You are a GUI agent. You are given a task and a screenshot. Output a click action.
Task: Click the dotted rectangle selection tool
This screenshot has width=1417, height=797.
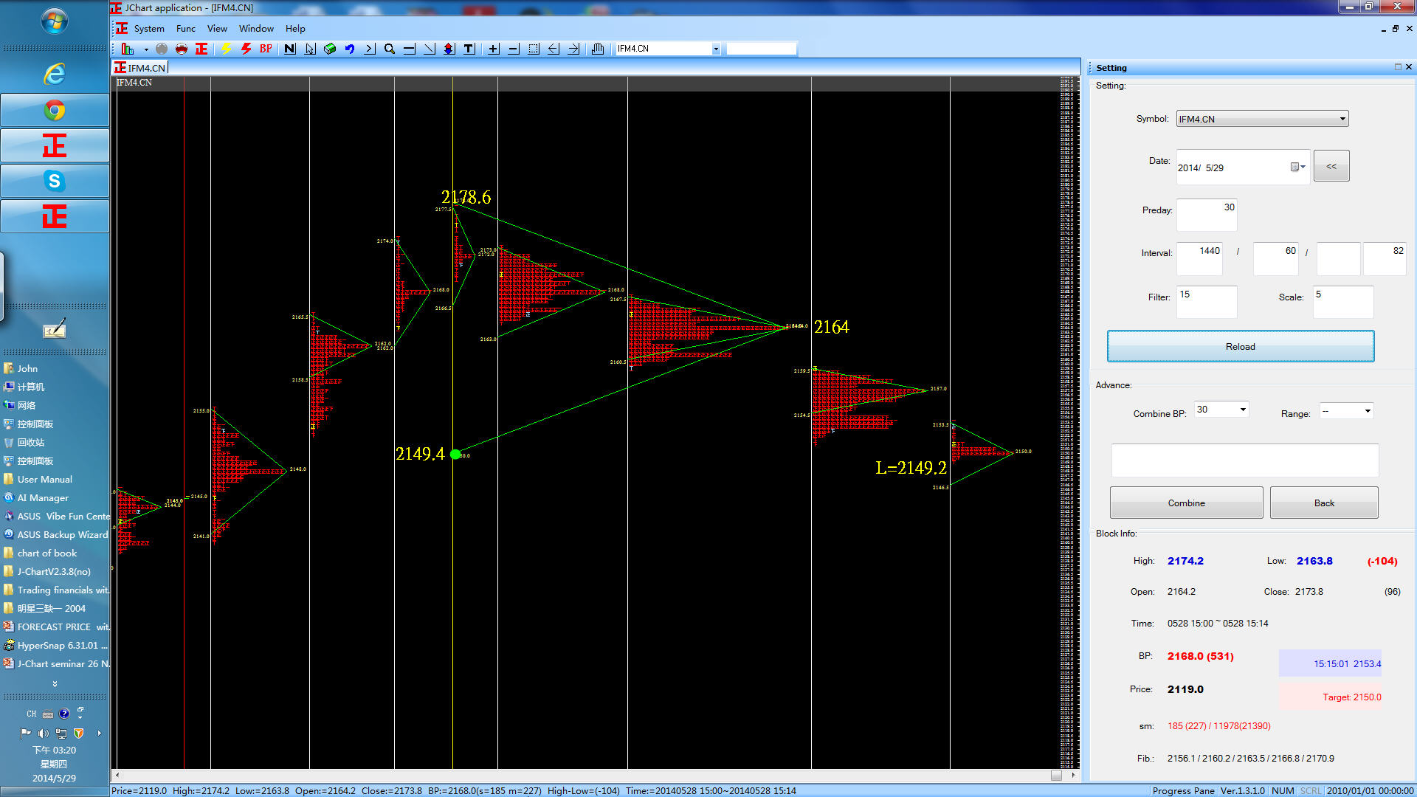pyautogui.click(x=534, y=49)
